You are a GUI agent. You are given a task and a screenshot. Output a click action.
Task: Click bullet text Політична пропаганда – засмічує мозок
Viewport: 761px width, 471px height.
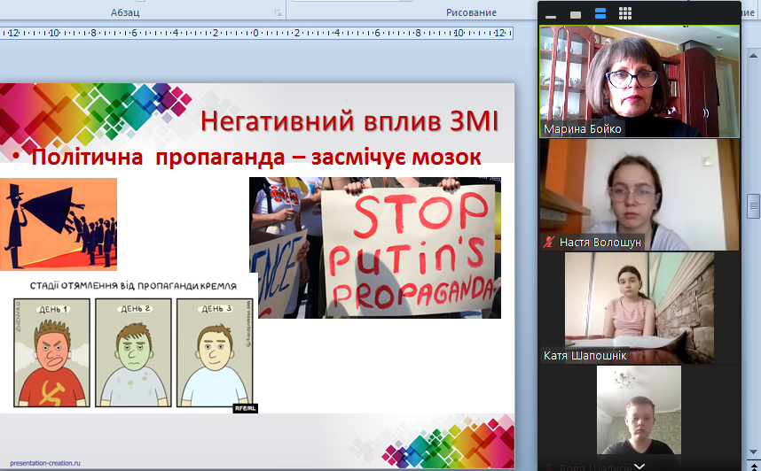(x=255, y=158)
